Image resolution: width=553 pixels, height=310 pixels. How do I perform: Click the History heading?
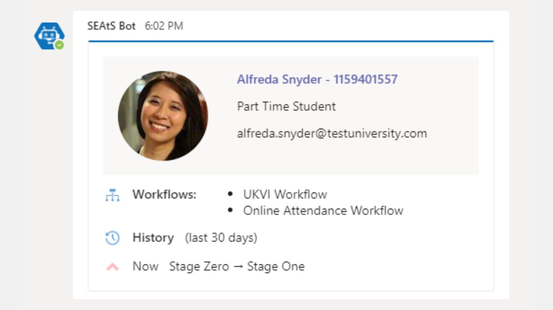pos(153,238)
